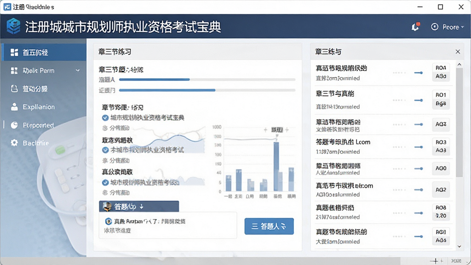Expand the 答题 bar's down arrow
The height and width of the screenshot is (265, 471).
coord(142,207)
